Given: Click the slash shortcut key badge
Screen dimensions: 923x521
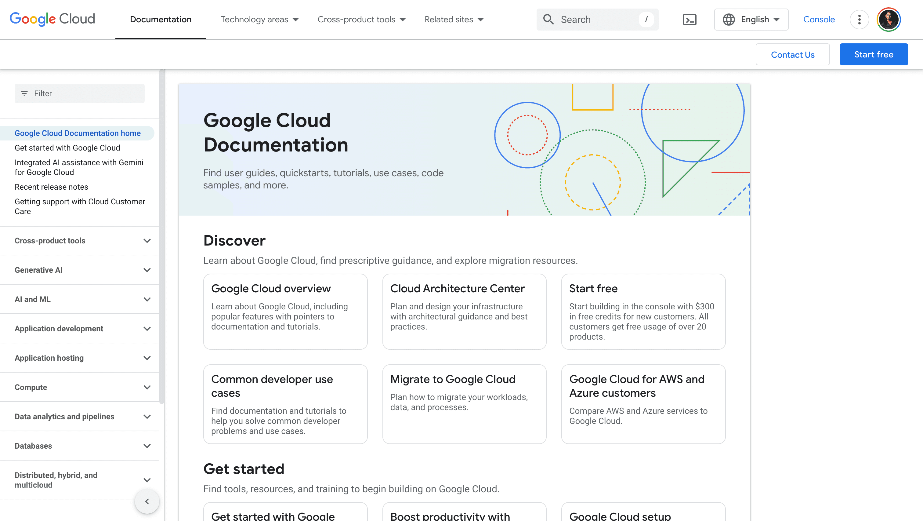Looking at the screenshot, I should point(646,19).
